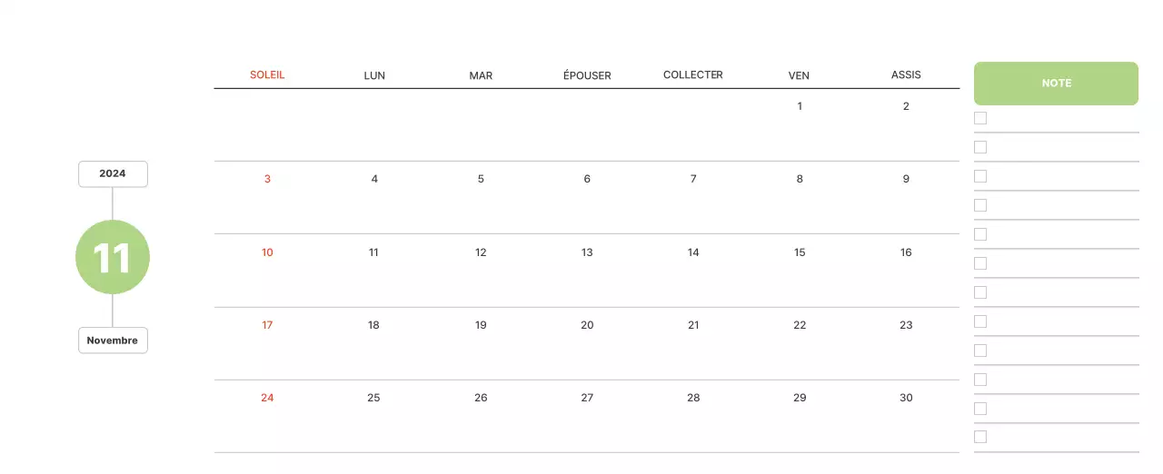Image resolution: width=1163 pixels, height=474 pixels.
Task: Click the Novembre month label
Action: point(113,341)
